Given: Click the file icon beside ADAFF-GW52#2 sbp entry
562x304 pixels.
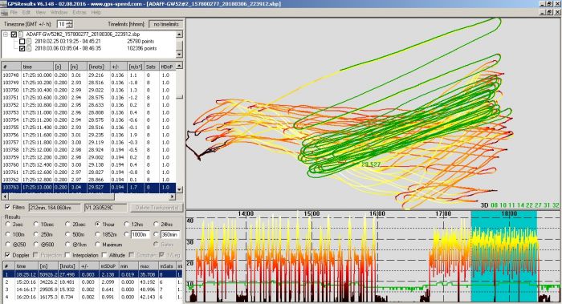Looking at the screenshot, I should 21,34.
